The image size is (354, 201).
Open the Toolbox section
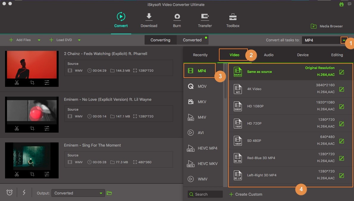coord(233,20)
